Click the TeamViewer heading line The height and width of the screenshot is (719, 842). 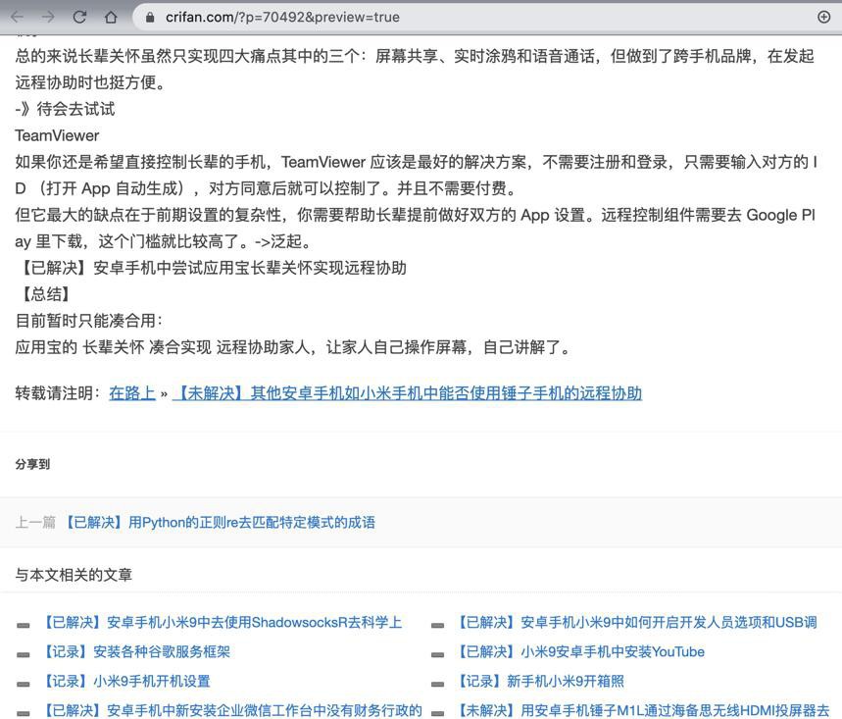(x=57, y=135)
